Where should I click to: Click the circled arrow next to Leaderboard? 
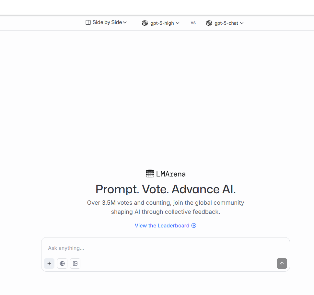[x=194, y=225]
